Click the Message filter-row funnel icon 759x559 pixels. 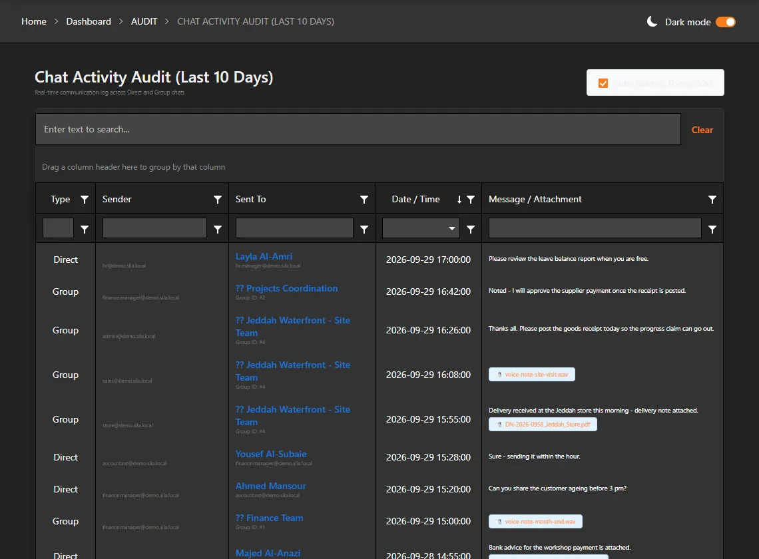pos(712,230)
